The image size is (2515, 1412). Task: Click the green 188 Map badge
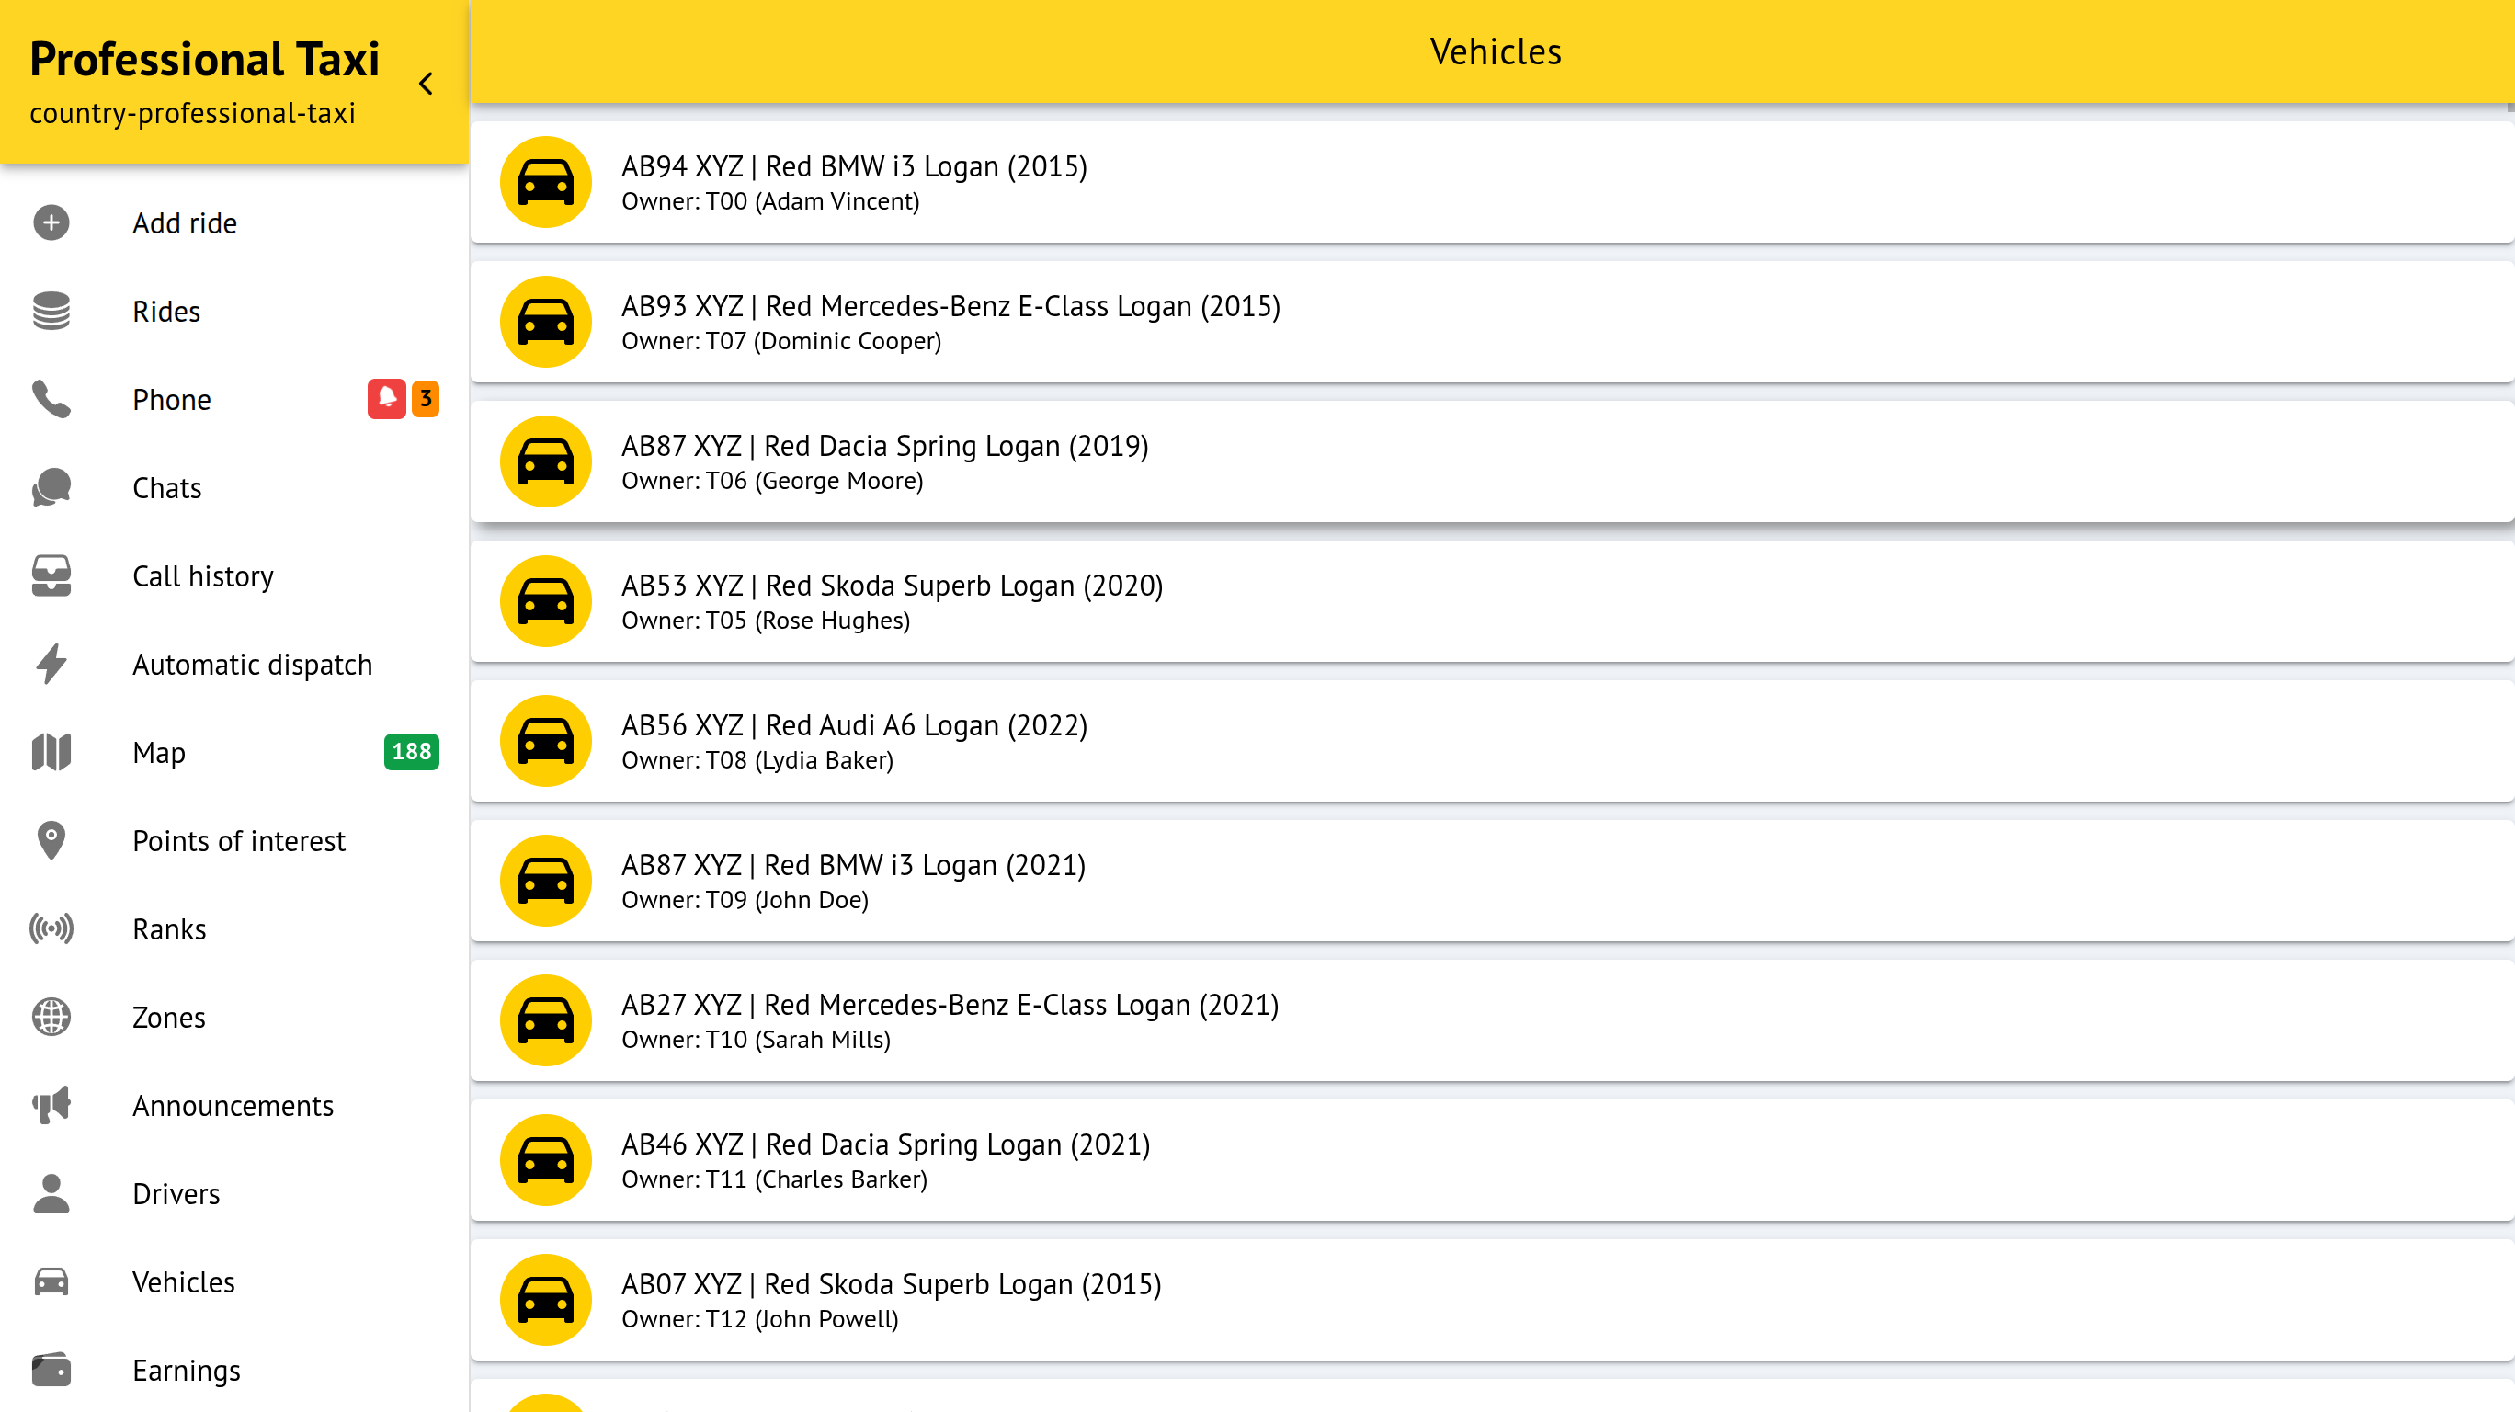(411, 752)
